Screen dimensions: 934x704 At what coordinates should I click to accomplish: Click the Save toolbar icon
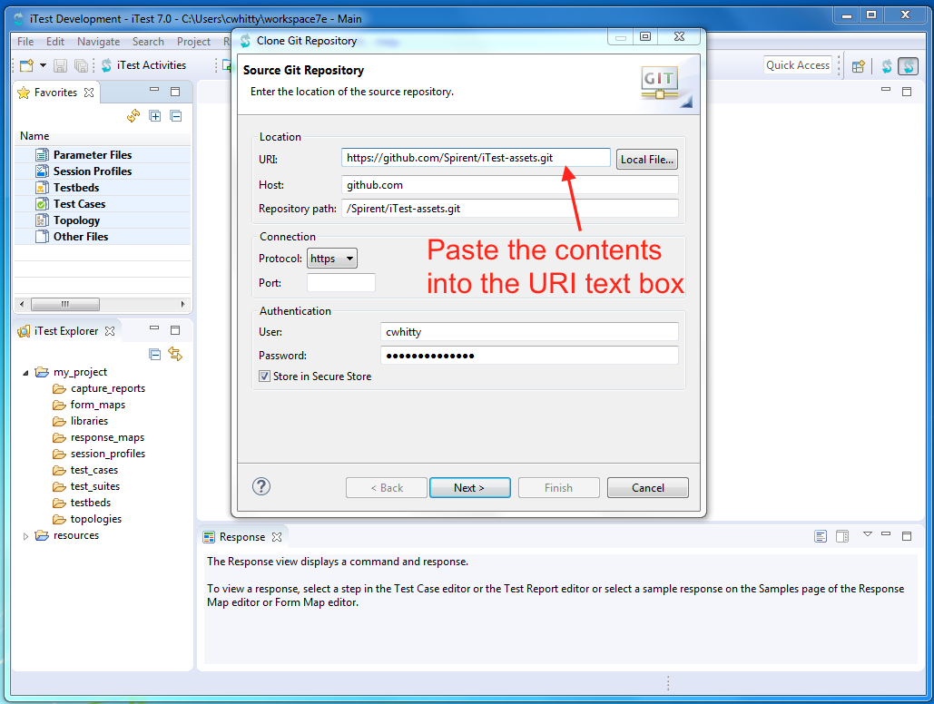(60, 65)
